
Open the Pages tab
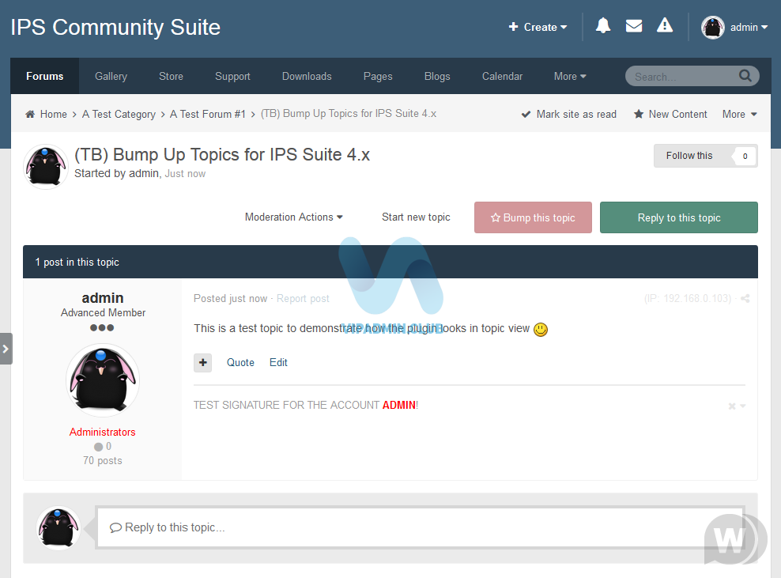coord(378,76)
